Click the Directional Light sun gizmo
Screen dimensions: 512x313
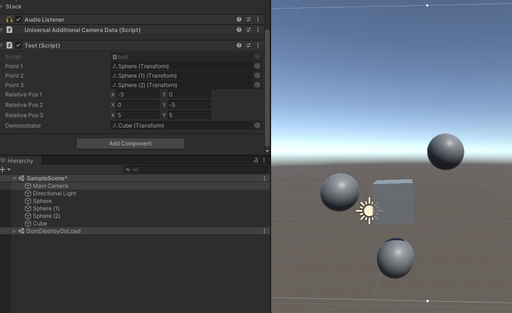point(369,211)
